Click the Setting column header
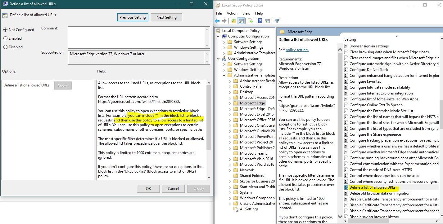 pos(350,39)
